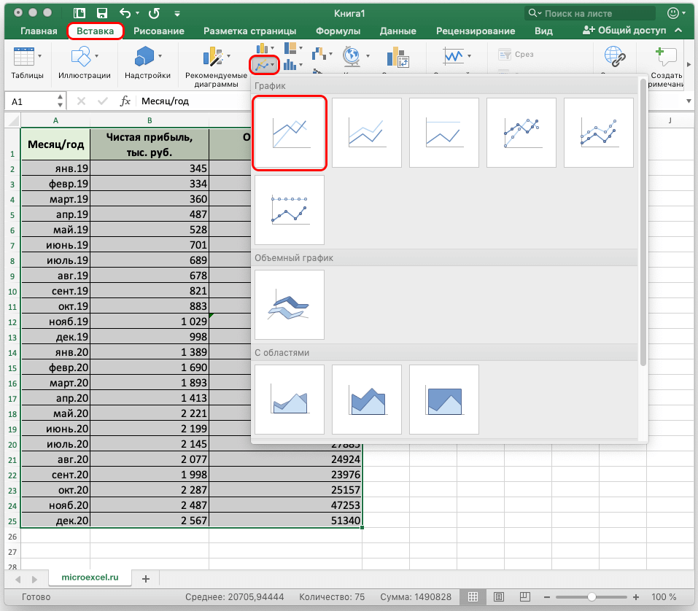Open the Формулы tab

[338, 31]
